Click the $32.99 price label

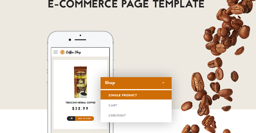point(80,109)
